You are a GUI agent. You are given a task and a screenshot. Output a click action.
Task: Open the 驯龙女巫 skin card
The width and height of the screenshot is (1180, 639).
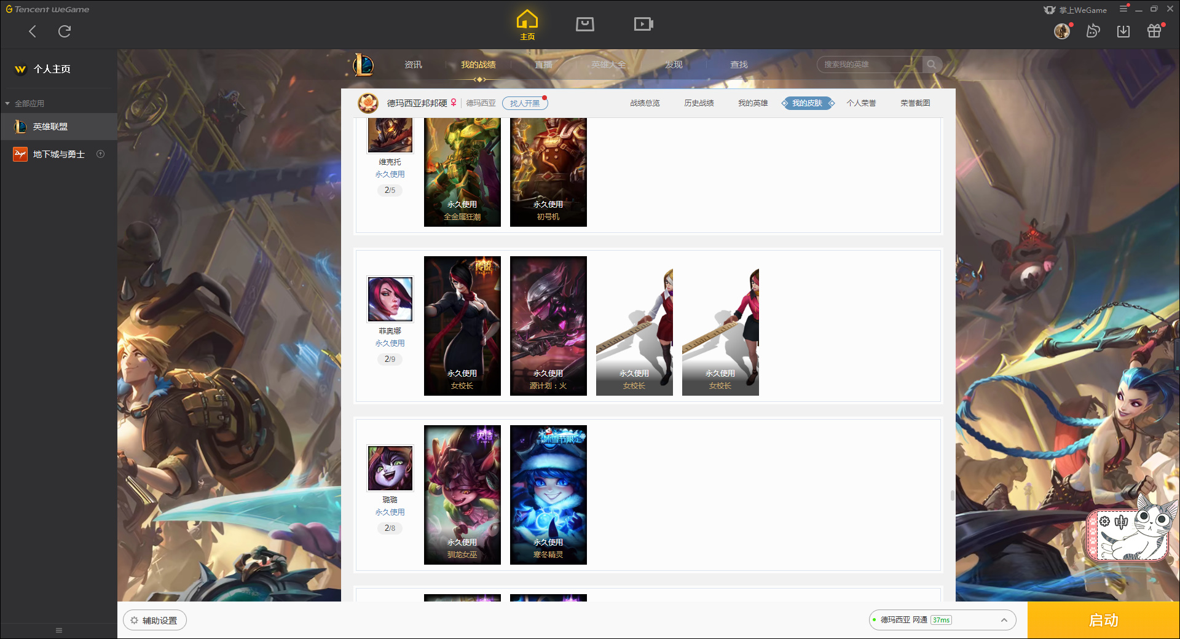coord(462,495)
